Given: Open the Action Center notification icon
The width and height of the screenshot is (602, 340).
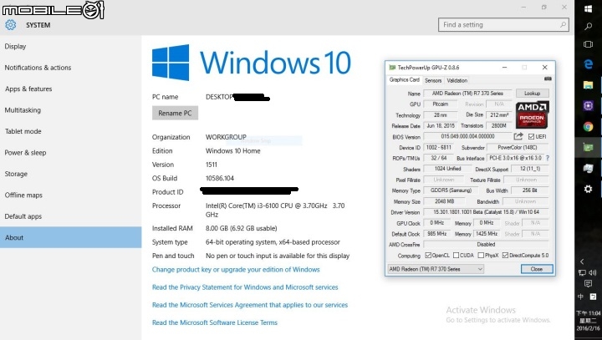Looking at the screenshot, I should click(x=588, y=283).
